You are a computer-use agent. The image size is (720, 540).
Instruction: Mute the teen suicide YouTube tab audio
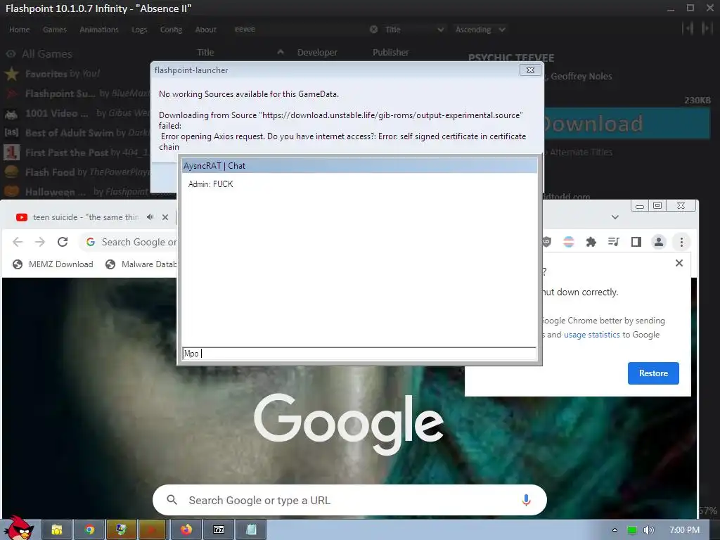coord(150,217)
